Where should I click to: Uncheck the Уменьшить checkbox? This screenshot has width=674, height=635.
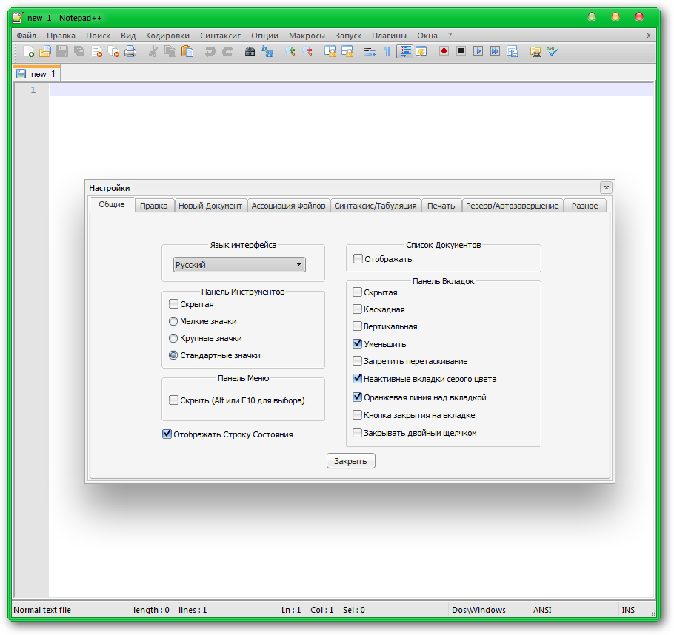(357, 343)
